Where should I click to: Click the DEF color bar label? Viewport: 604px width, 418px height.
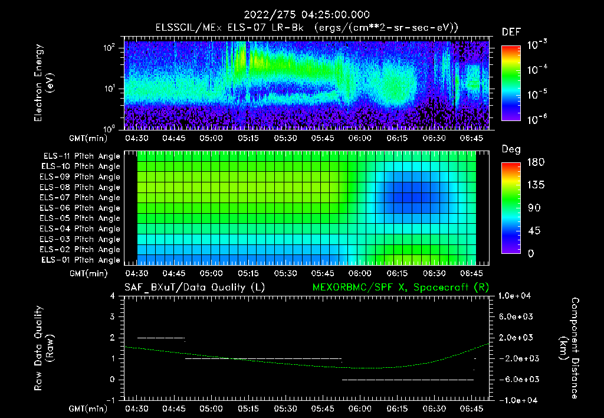511,32
